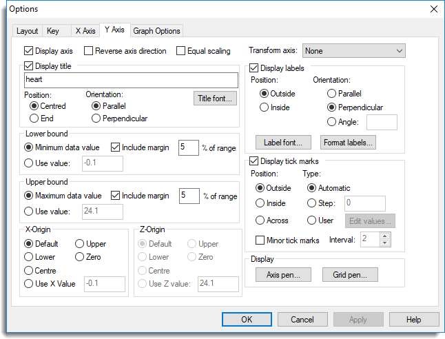This screenshot has height=339, width=445.
Task: Select End title position
Action: pyautogui.click(x=34, y=119)
